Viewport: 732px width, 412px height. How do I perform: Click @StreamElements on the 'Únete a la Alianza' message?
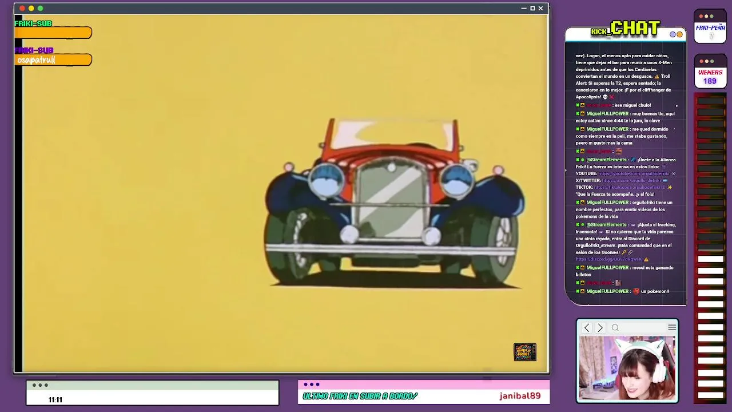pos(606,160)
